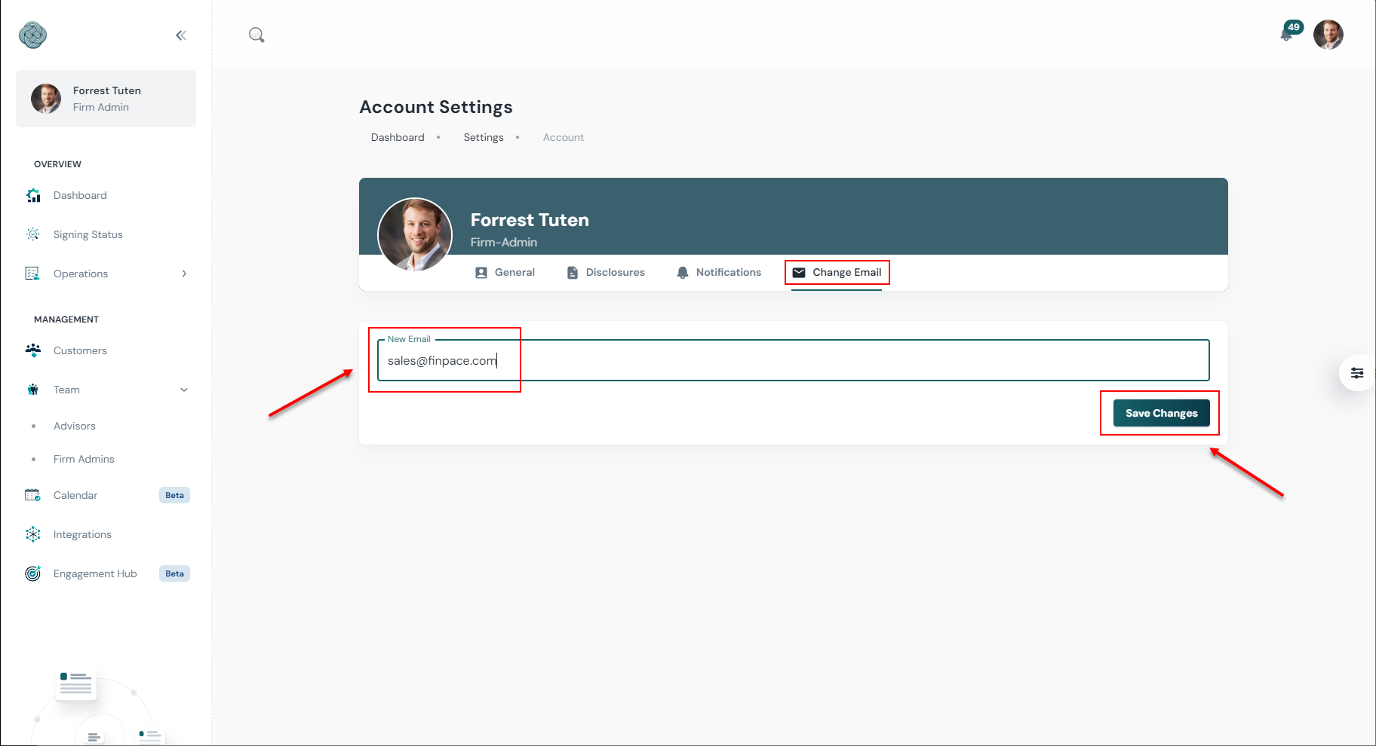Open Signing Status menu label

[x=88, y=234]
